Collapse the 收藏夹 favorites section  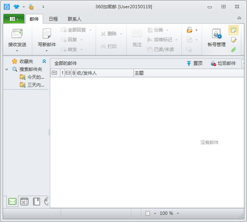[44, 61]
